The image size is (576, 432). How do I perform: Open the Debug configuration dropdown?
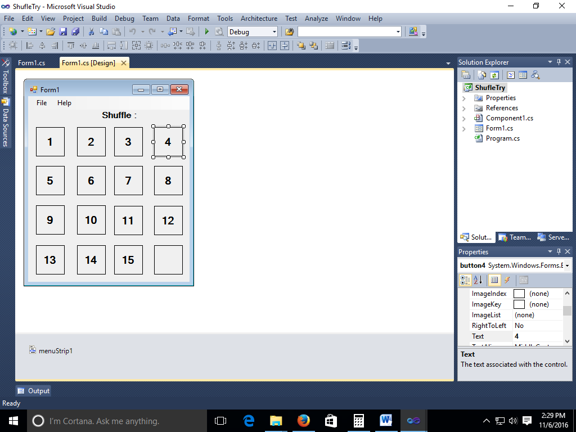(274, 32)
